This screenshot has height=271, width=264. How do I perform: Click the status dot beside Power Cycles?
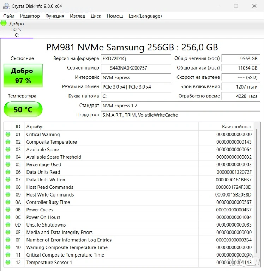pos(8,210)
